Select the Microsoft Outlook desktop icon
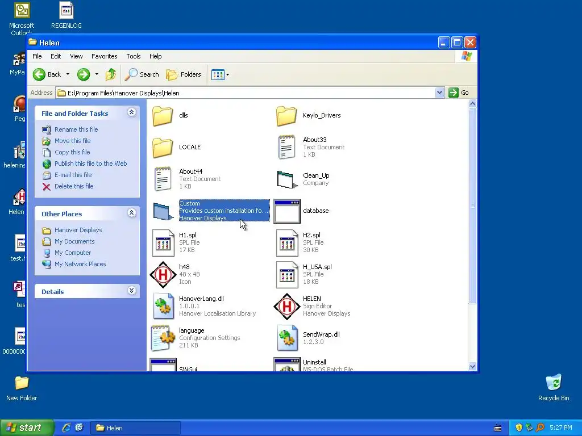This screenshot has width=582, height=436. click(22, 19)
